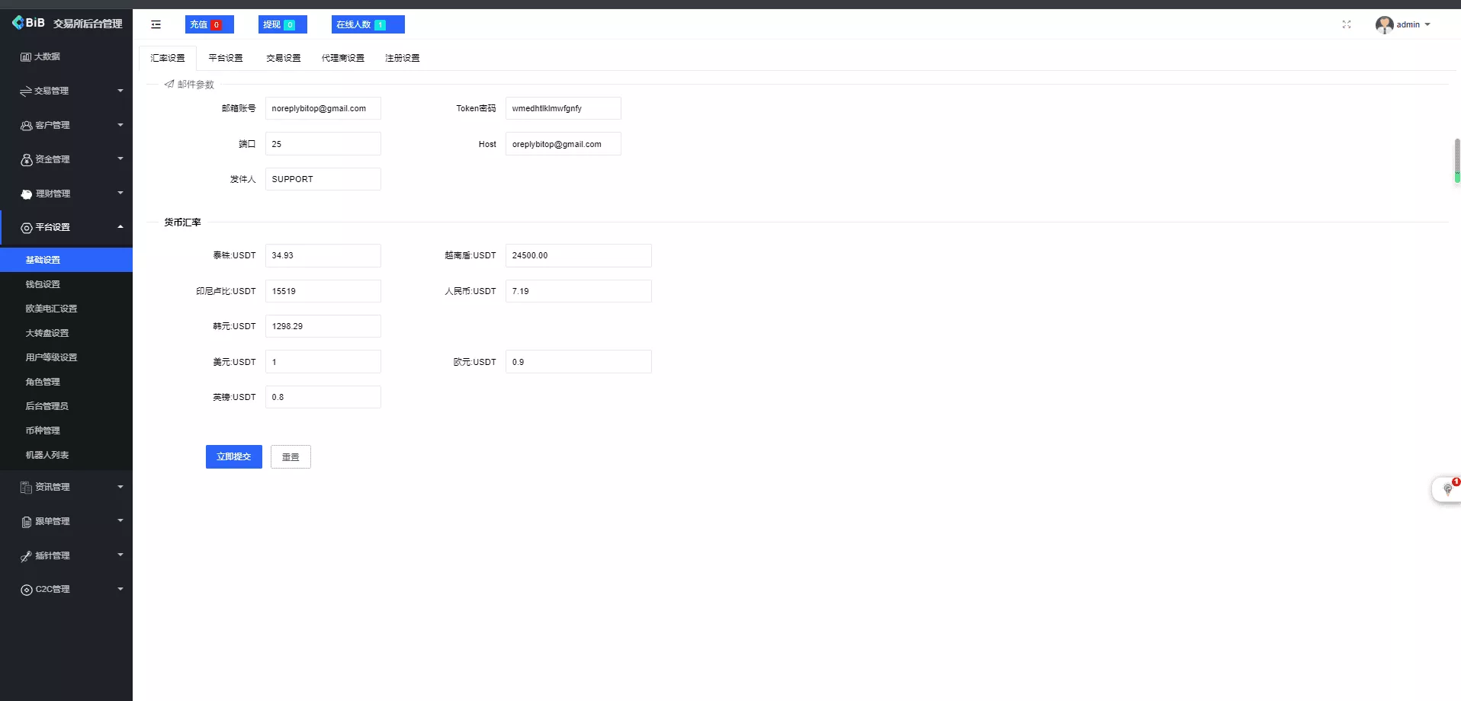Click the 理财管理 sidebar icon
Screen dimensions: 1461x701
[25, 193]
